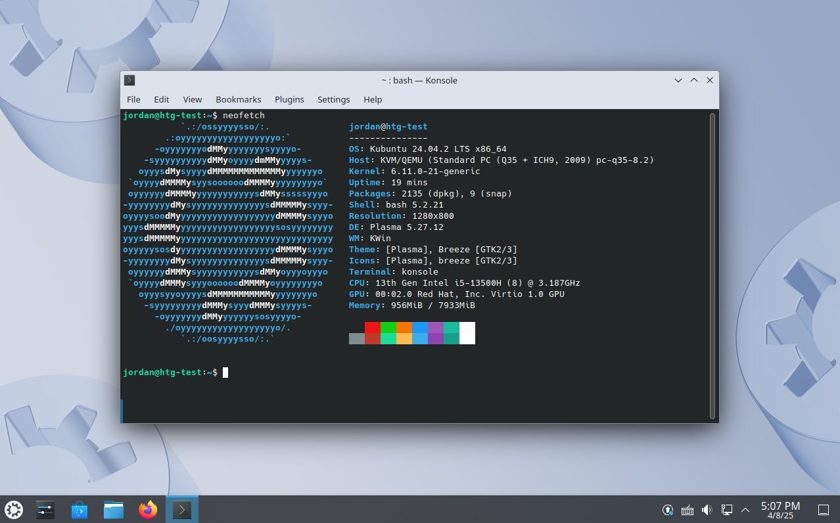840x523 pixels.
Task: Click the terminal scrollbar
Action: click(x=713, y=263)
